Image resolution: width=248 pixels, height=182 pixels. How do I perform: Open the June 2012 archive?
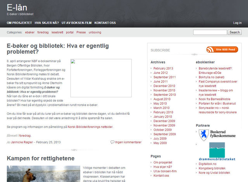coord(160,73)
